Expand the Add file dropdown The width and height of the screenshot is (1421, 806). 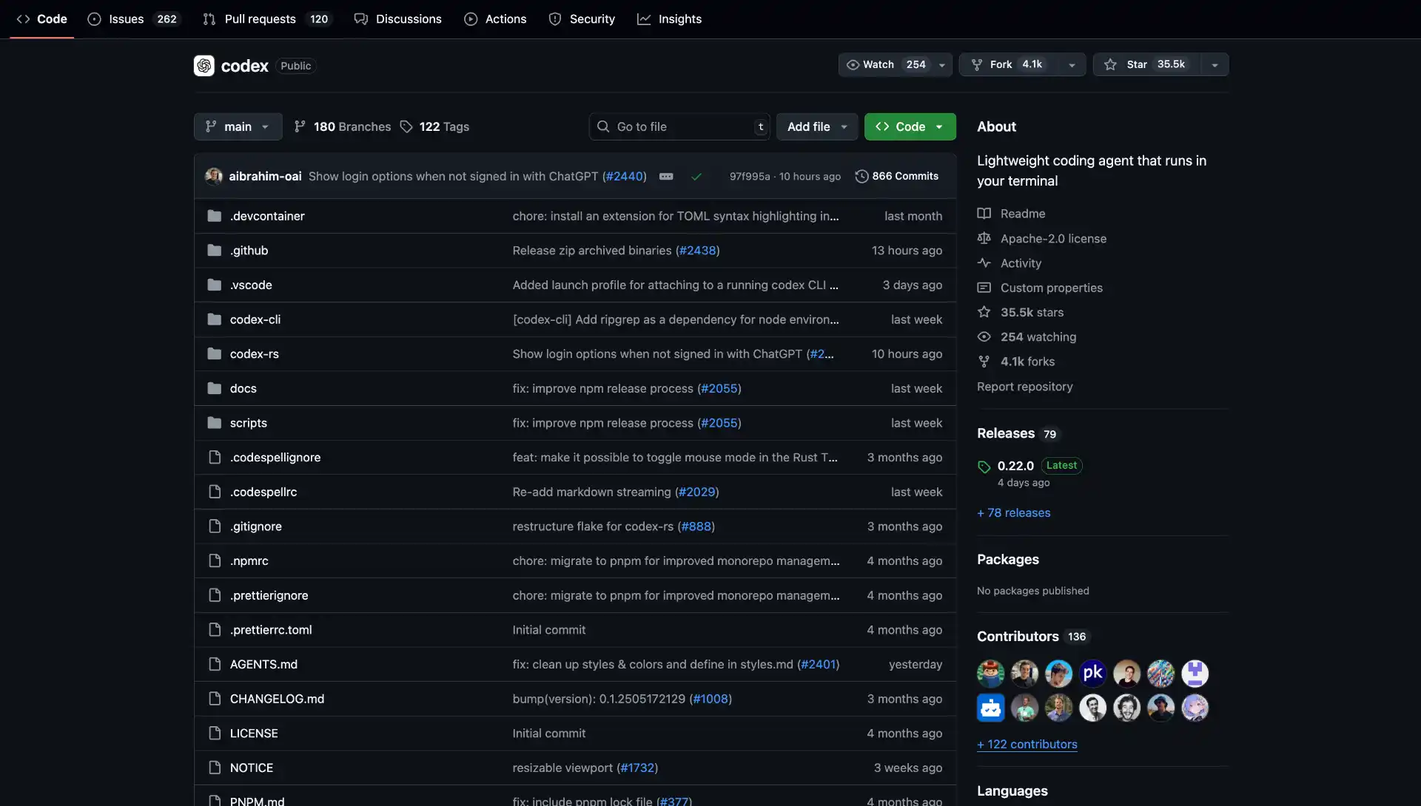[817, 126]
